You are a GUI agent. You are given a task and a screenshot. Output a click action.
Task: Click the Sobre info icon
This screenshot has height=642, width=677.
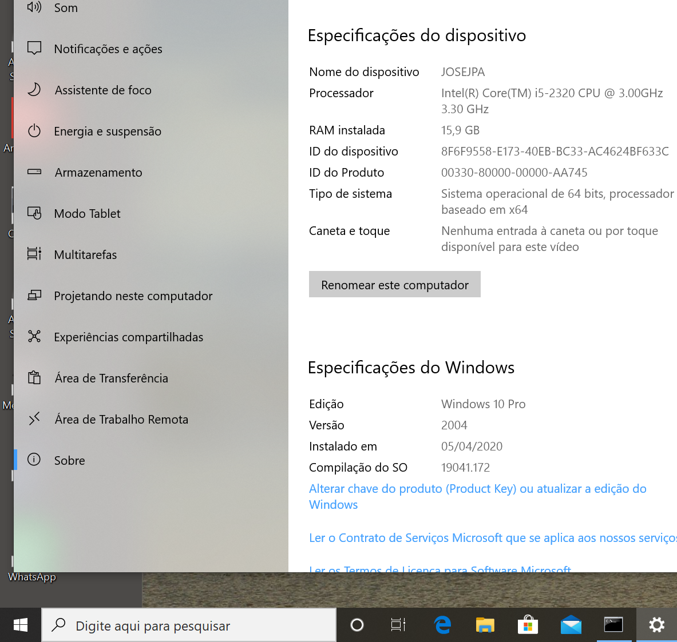coord(34,460)
